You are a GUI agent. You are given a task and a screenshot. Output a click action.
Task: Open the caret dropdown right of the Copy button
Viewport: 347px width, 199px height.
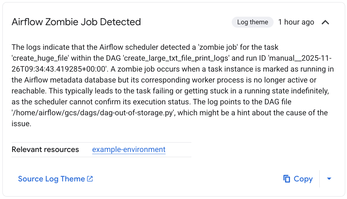click(329, 179)
